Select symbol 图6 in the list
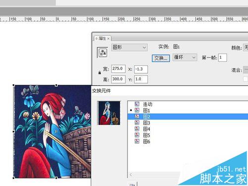Image resolution: width=248 pixels, height=186 pixels. pyautogui.click(x=188, y=141)
